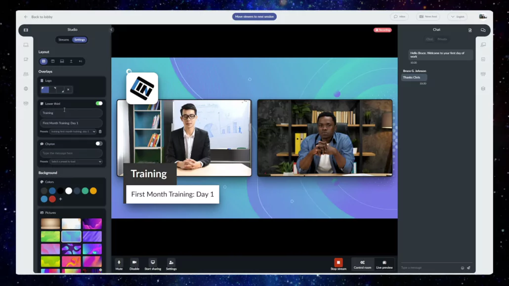Open the Live preview
The height and width of the screenshot is (286, 509).
(x=384, y=264)
